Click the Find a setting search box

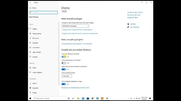click(44, 12)
